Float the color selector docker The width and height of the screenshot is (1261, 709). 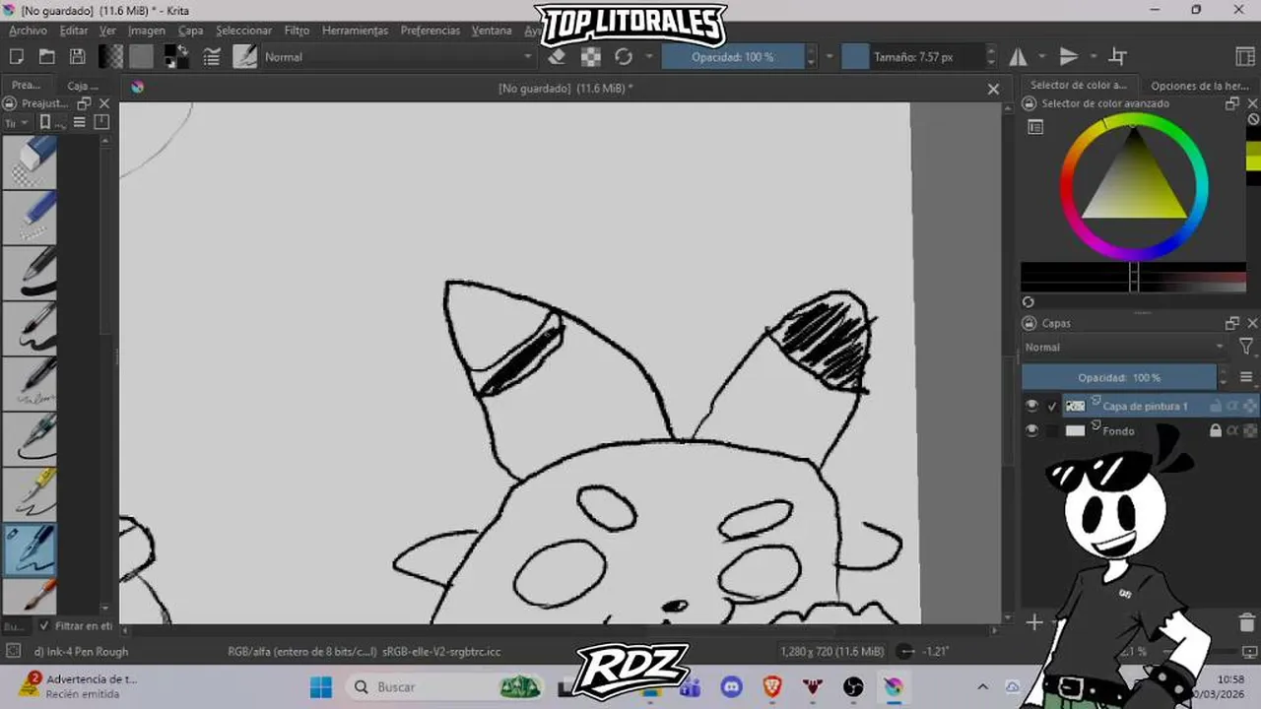click(1232, 103)
